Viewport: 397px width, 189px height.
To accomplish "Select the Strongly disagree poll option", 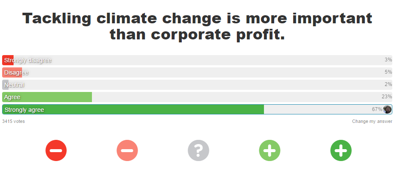I will (197, 60).
